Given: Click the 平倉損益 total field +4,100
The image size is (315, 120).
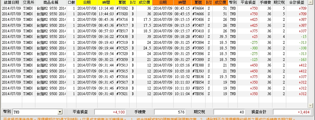Looking at the screenshot, I should [x=110, y=112].
